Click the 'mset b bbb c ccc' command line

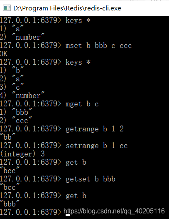[x=99, y=45]
